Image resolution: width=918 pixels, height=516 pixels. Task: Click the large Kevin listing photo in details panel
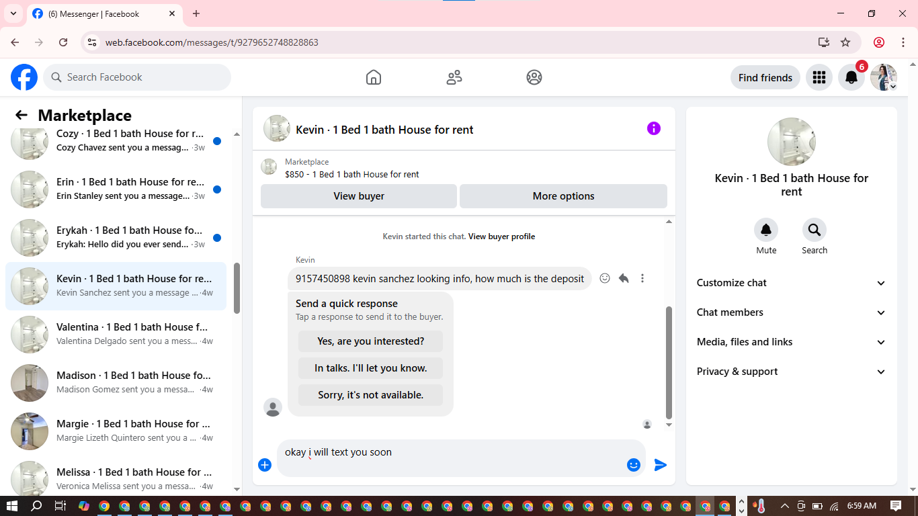(x=792, y=142)
